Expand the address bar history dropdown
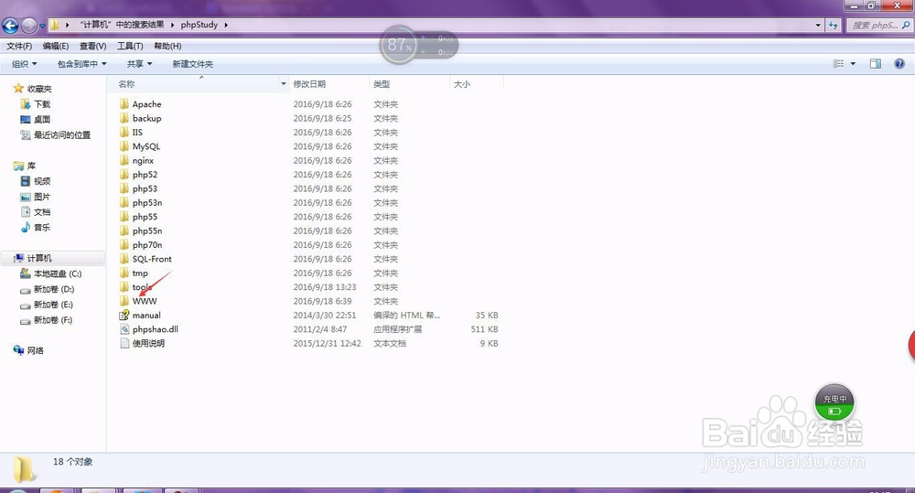This screenshot has width=915, height=493. click(x=818, y=25)
